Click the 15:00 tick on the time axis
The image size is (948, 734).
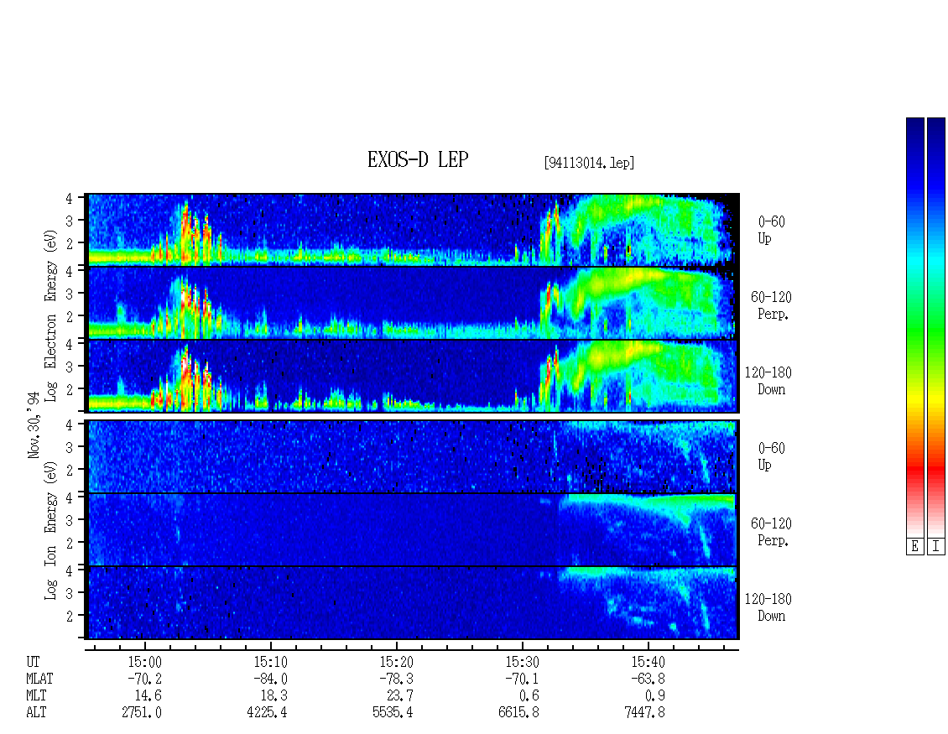tap(144, 647)
